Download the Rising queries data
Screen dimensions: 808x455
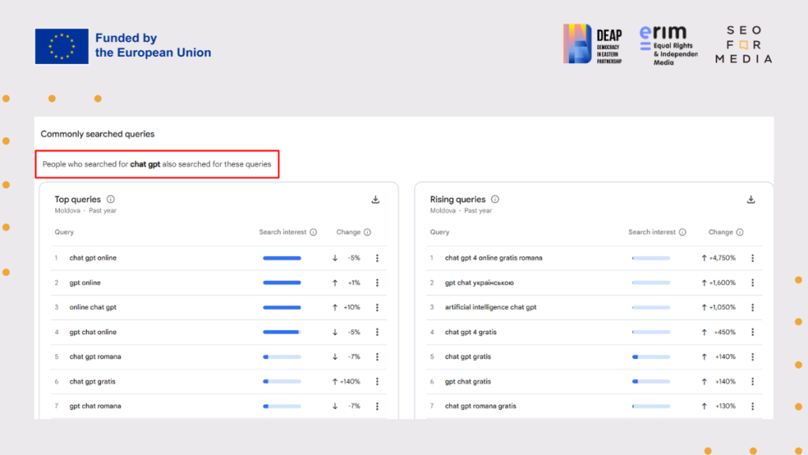(x=751, y=200)
